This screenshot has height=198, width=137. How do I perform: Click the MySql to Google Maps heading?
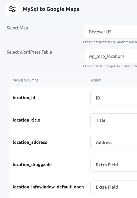[51, 9]
